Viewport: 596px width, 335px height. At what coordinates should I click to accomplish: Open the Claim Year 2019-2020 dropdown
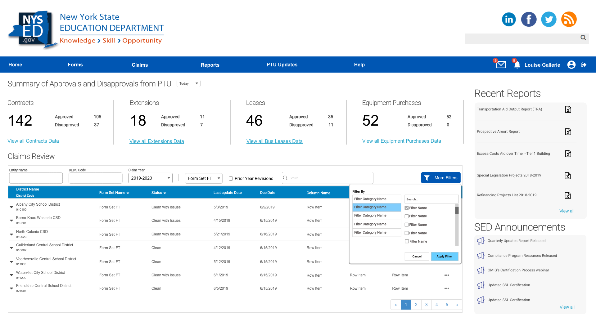pyautogui.click(x=150, y=178)
